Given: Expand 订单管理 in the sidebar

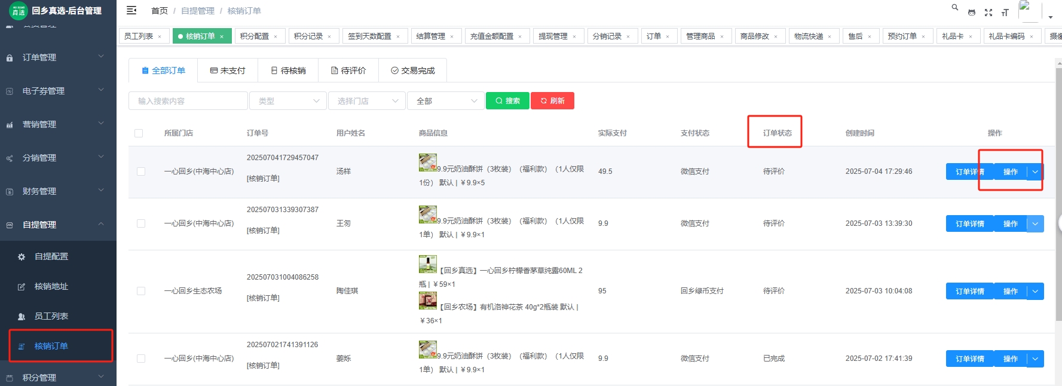Looking at the screenshot, I should [58, 57].
